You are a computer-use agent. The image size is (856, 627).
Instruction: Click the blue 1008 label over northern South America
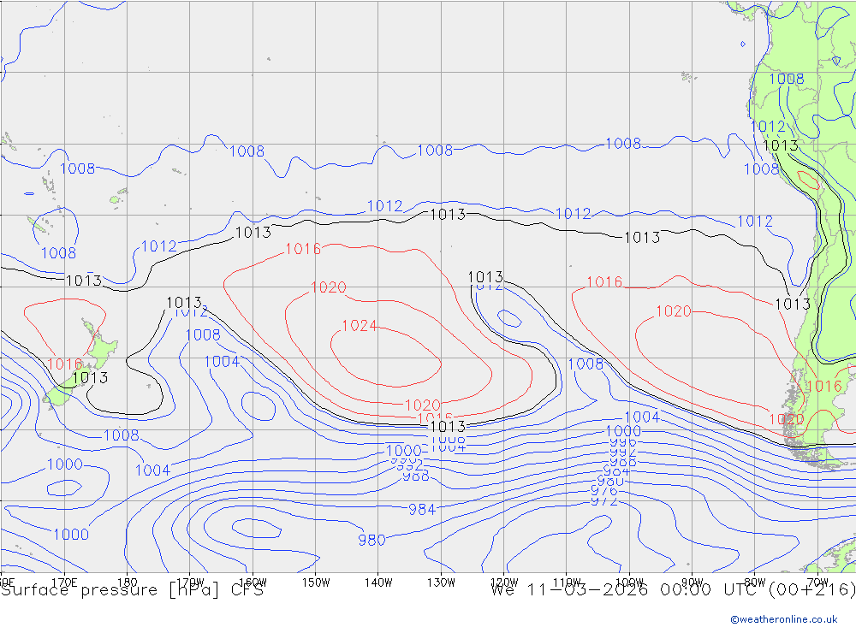[x=787, y=79]
